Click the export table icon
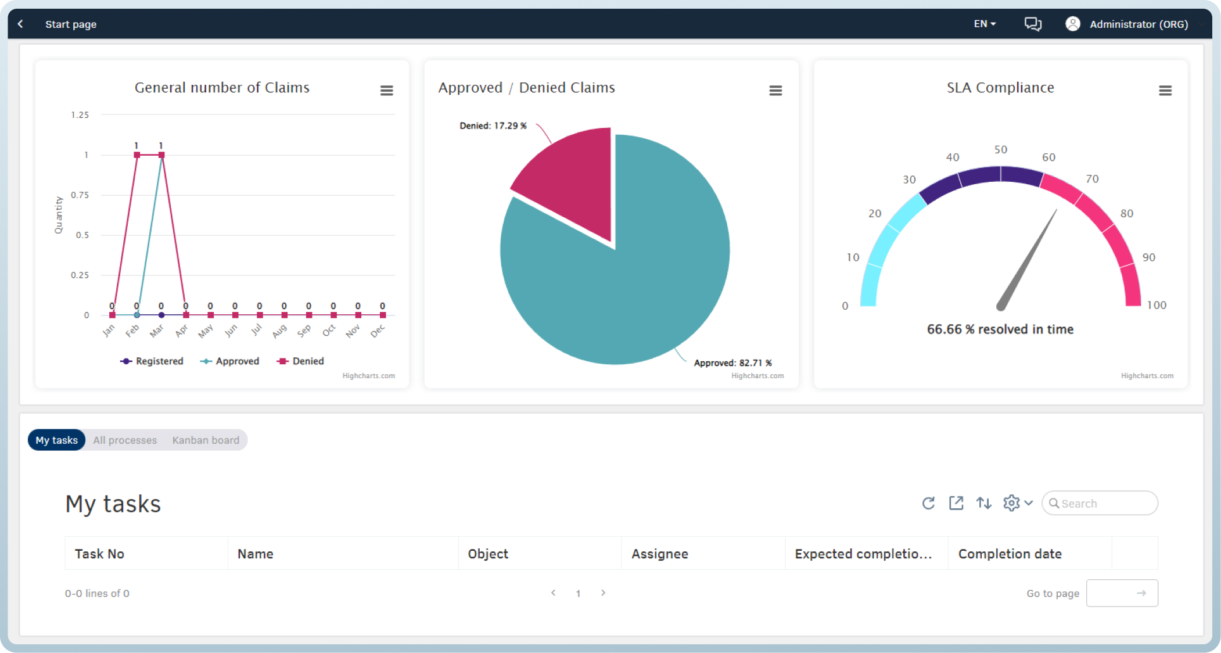 pyautogui.click(x=956, y=503)
